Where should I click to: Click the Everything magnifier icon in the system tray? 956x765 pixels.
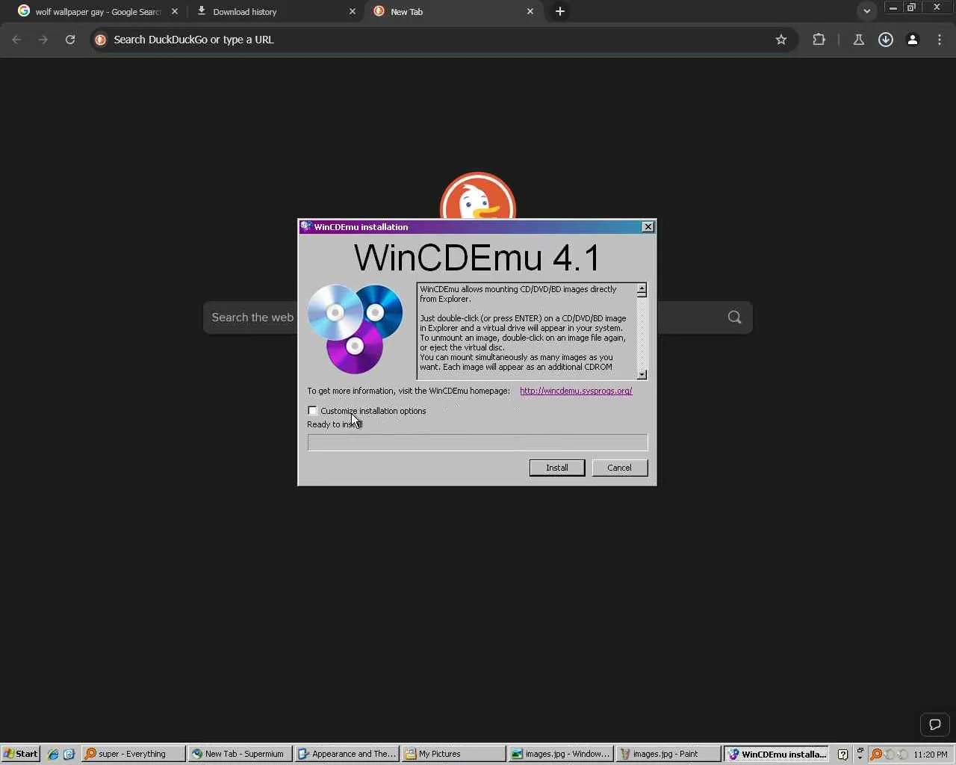click(876, 754)
